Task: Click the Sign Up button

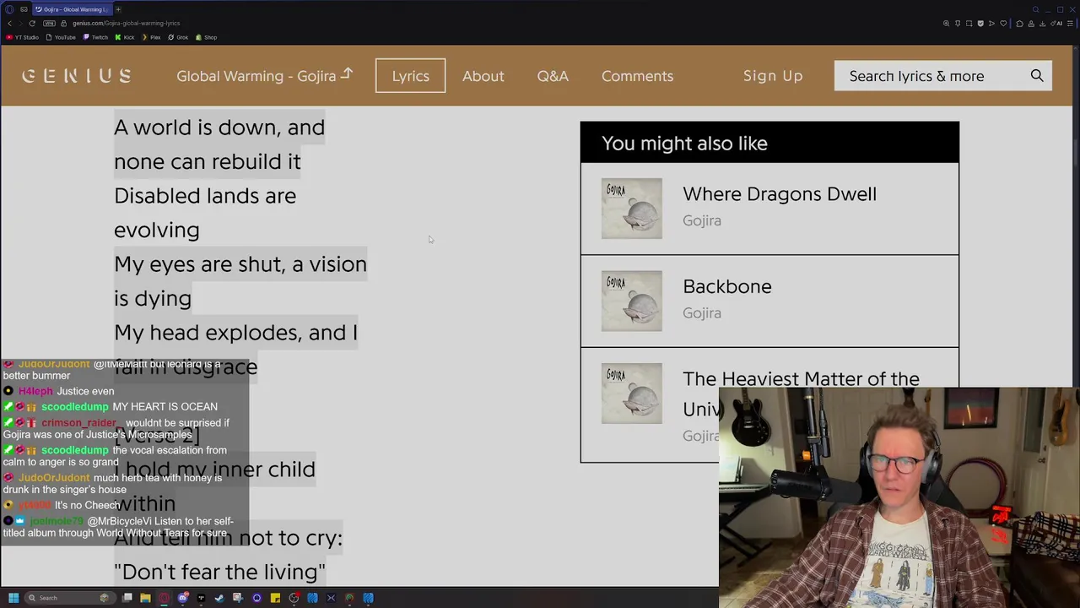Action: 773,76
